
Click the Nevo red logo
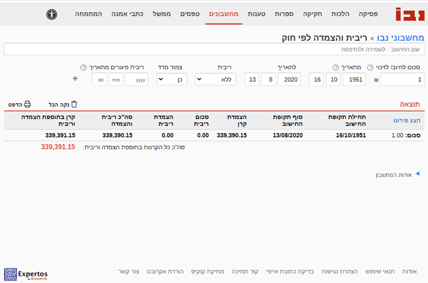[410, 14]
